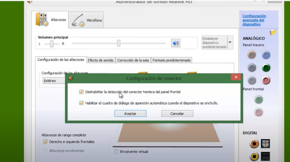Uncheck Derecho e izquierdo frontales
This screenshot has width=290, height=162.
(x=45, y=142)
